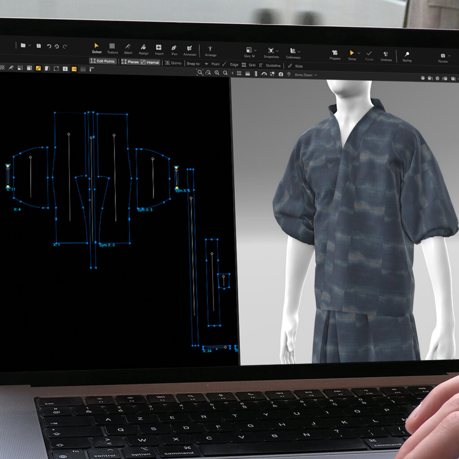Screen dimensions: 459x459
Task: Click the zoom-to-selection magnifier icon
Action: (208, 73)
